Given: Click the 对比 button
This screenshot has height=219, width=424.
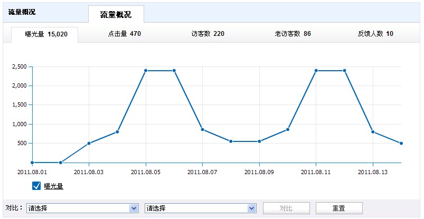Looking at the screenshot, I should (x=286, y=208).
